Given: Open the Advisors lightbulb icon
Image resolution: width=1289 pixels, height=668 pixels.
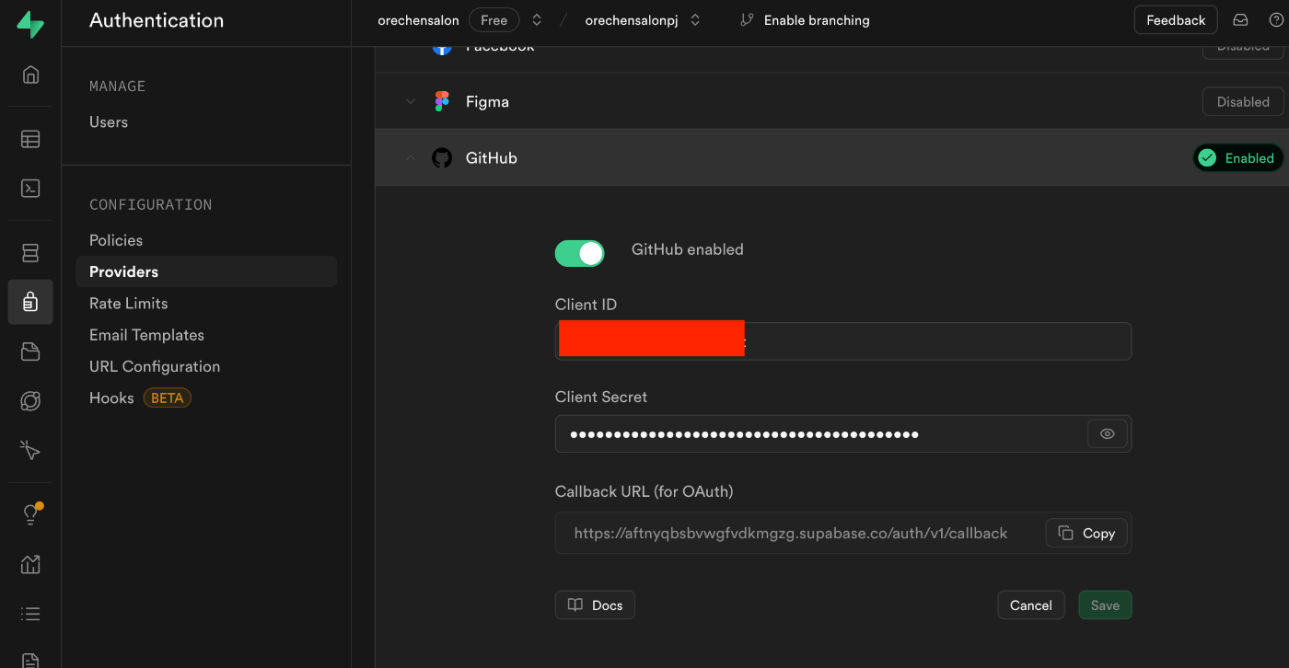Looking at the screenshot, I should [30, 514].
